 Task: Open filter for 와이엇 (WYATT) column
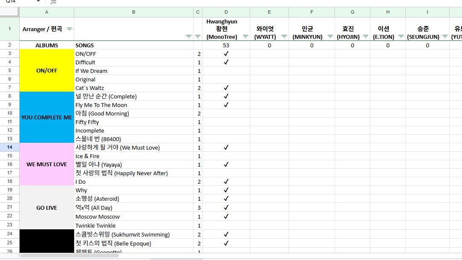point(284,37)
